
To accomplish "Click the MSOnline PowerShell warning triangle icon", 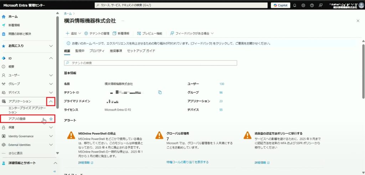I will point(71,135).
